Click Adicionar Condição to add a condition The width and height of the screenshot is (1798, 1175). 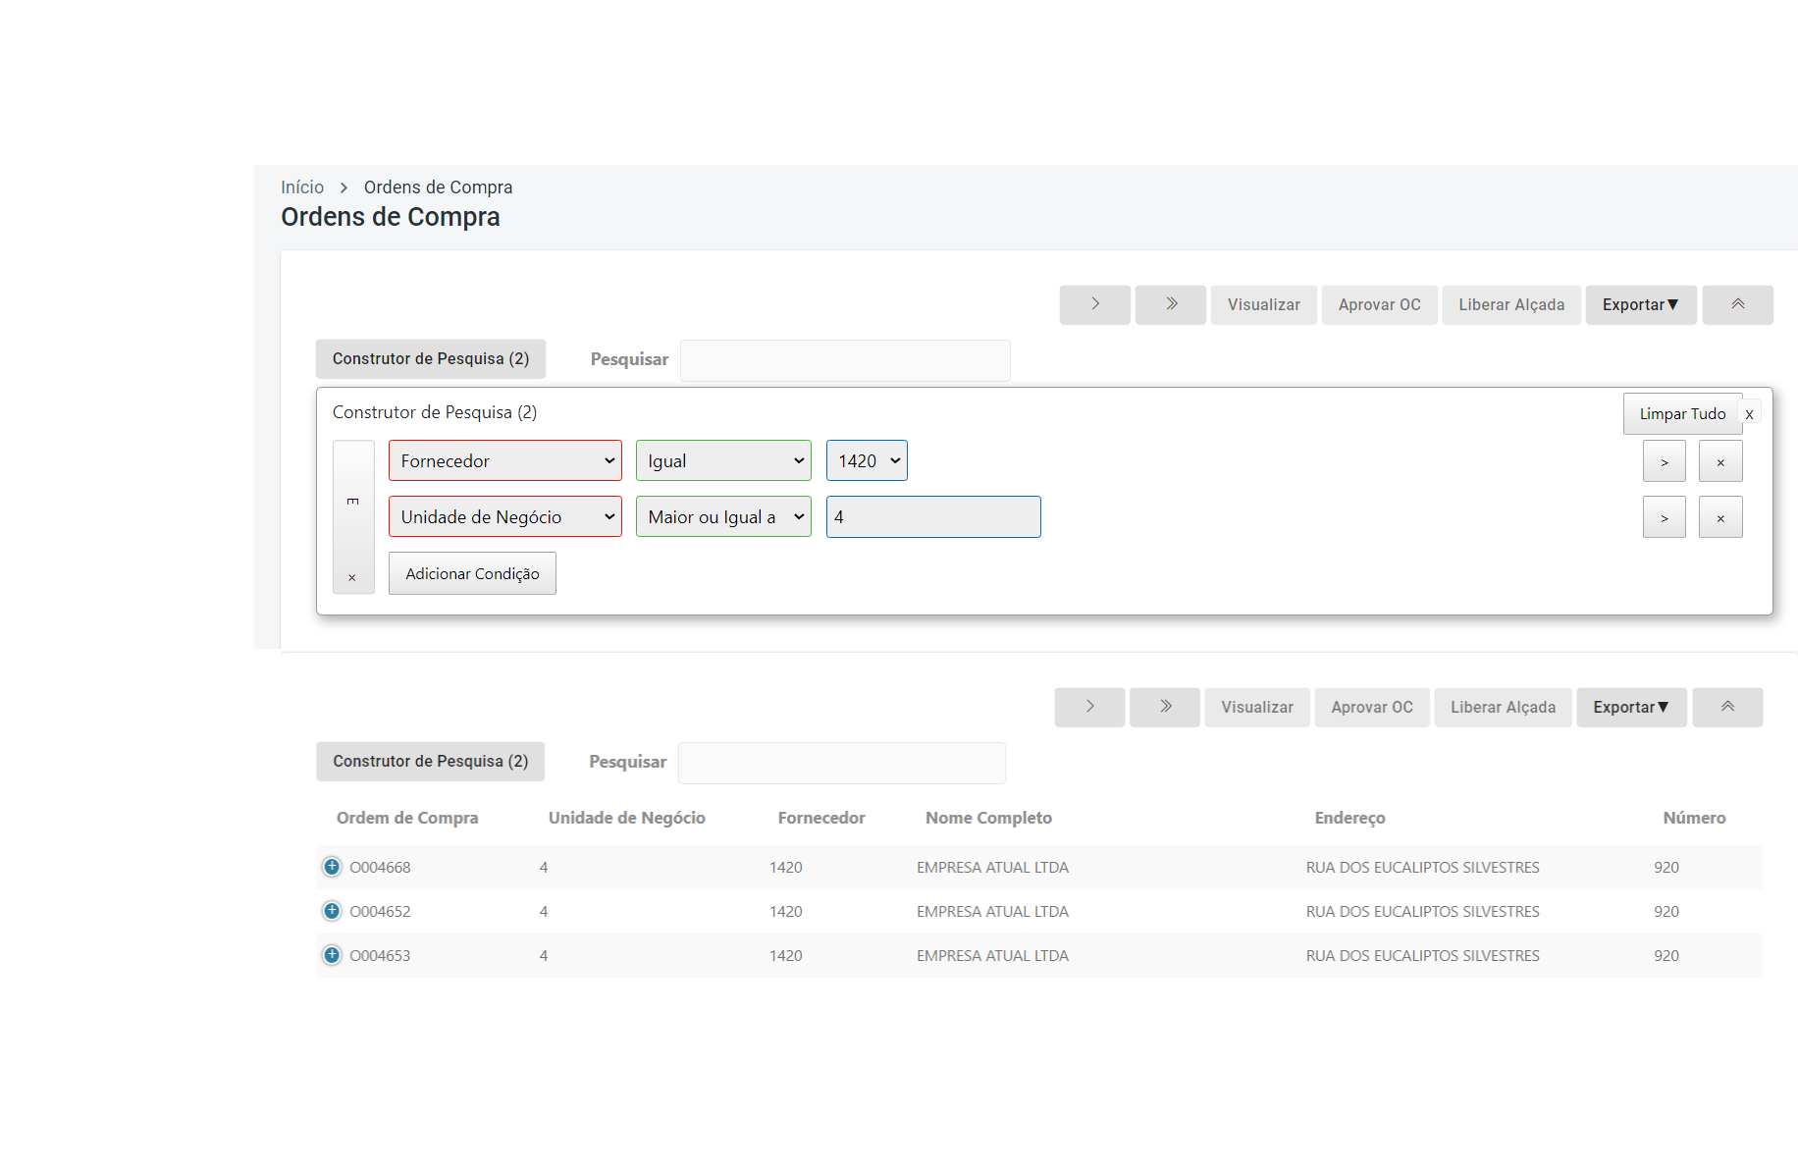(472, 573)
